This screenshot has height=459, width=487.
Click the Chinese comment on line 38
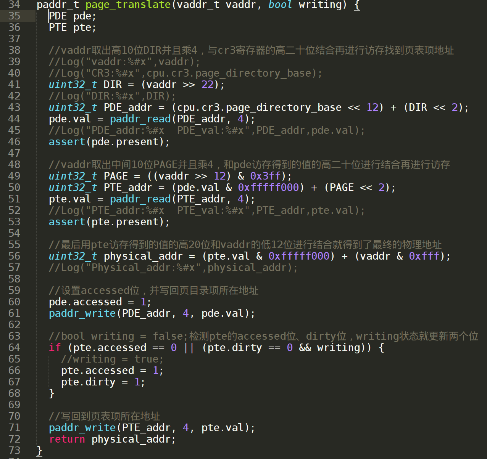[251, 50]
